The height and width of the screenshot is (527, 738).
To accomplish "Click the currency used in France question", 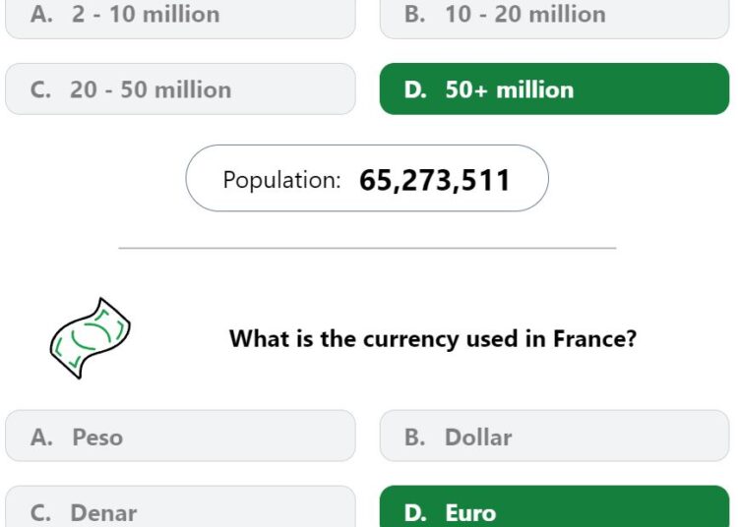I will [x=433, y=338].
